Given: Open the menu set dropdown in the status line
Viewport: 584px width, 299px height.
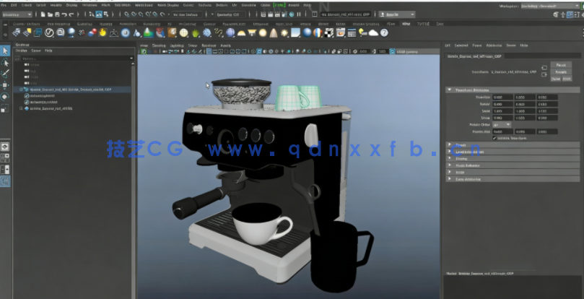Looking at the screenshot, I should coord(16,14).
